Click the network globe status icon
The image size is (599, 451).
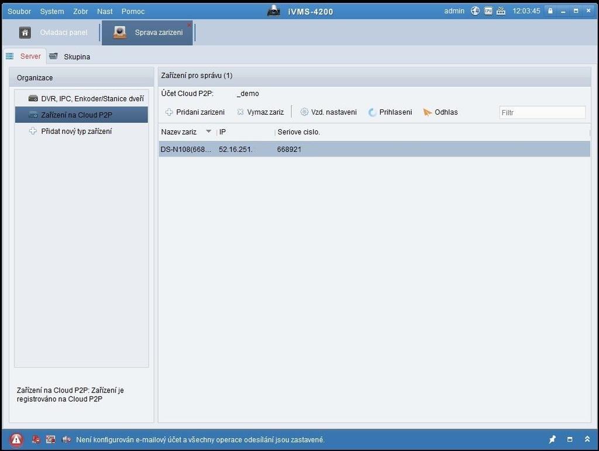point(475,11)
